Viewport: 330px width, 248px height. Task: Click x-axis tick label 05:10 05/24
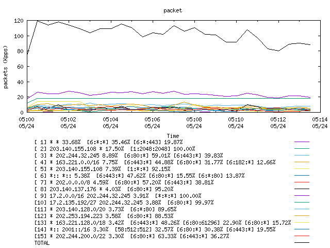236,123
